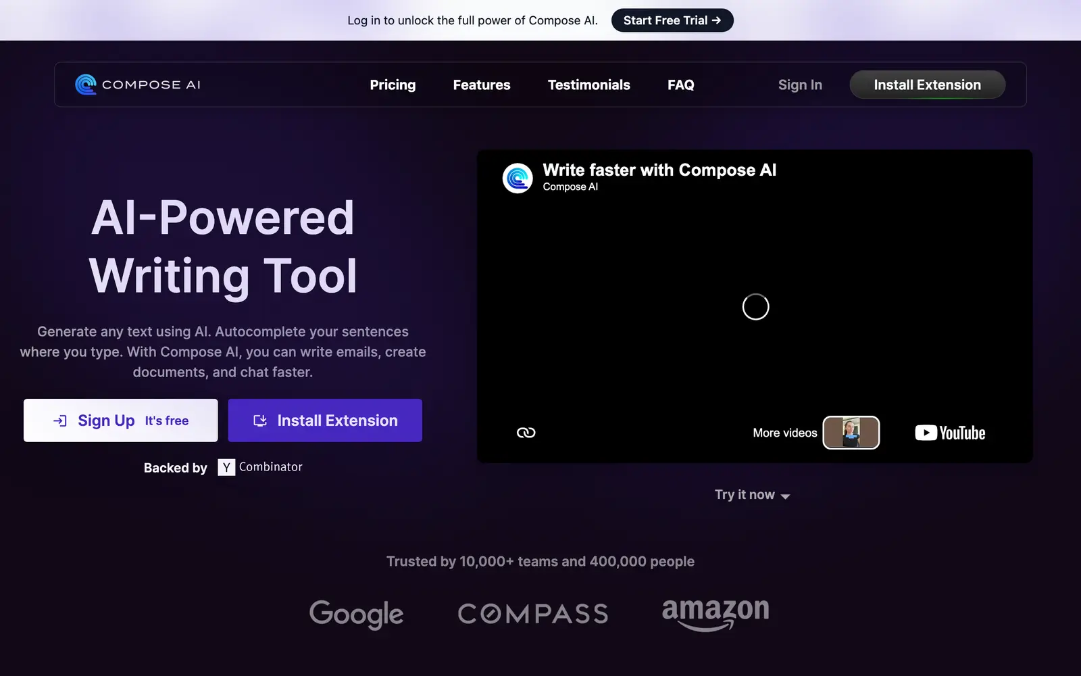Jump to the FAQ section

681,84
